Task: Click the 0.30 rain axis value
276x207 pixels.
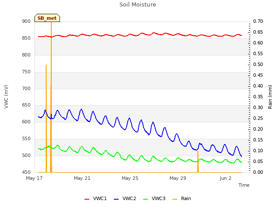Action: tap(258, 107)
